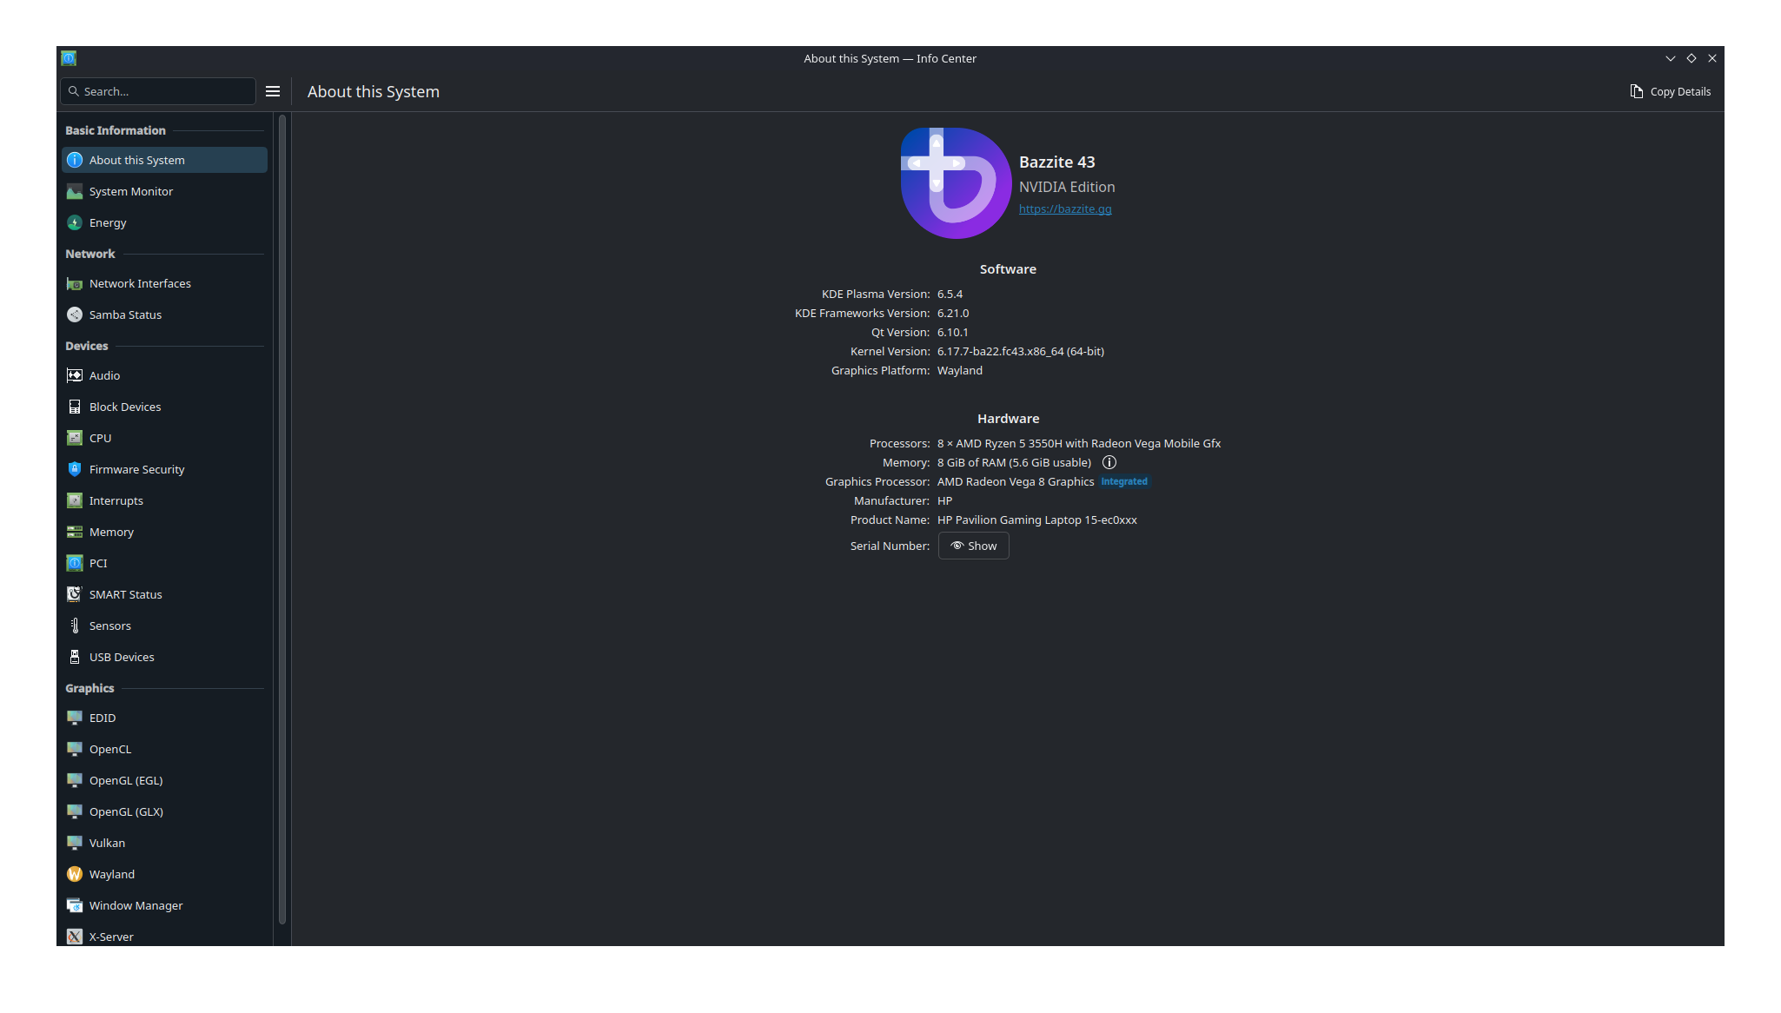Viewport: 1781px width, 1013px height.
Task: Open the Firmware Security page
Action: point(136,469)
